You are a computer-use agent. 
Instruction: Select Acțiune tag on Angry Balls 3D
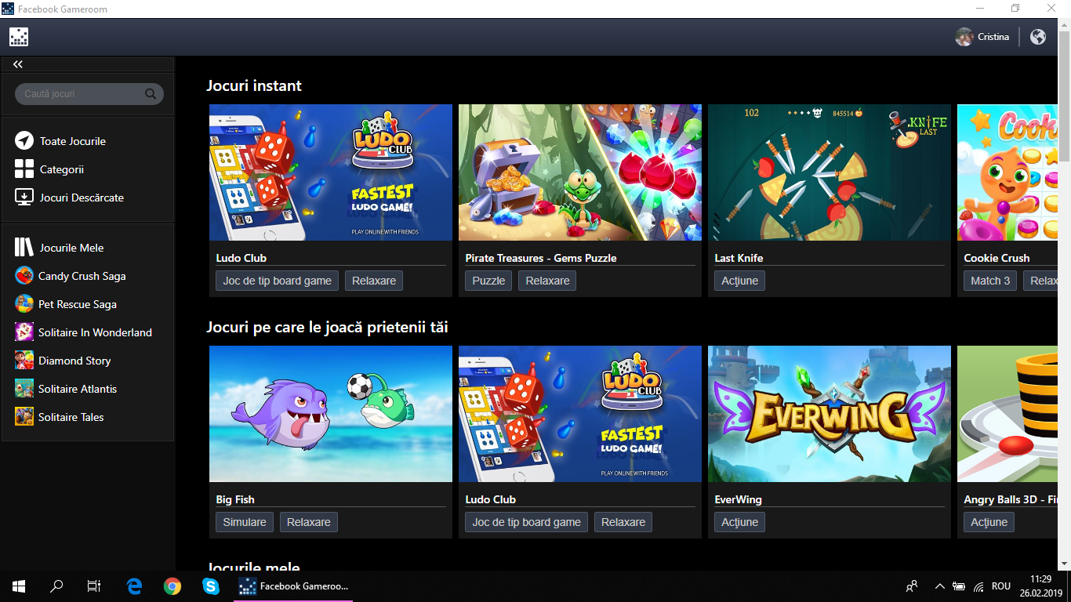pos(989,522)
